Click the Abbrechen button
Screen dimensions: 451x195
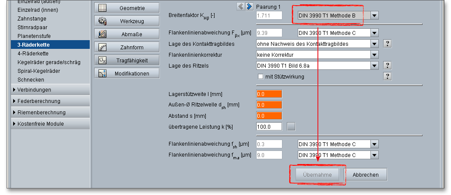pos(366,174)
